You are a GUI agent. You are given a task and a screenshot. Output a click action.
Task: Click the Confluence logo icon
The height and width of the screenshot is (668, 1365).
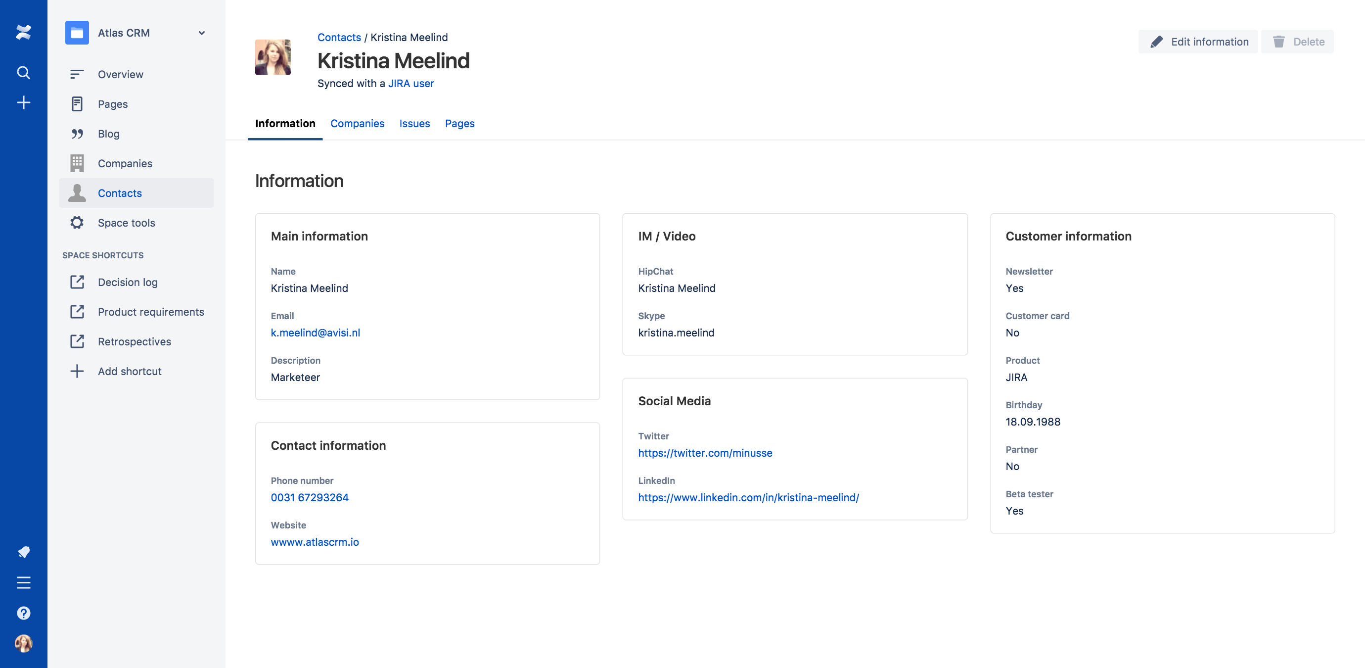(x=23, y=32)
